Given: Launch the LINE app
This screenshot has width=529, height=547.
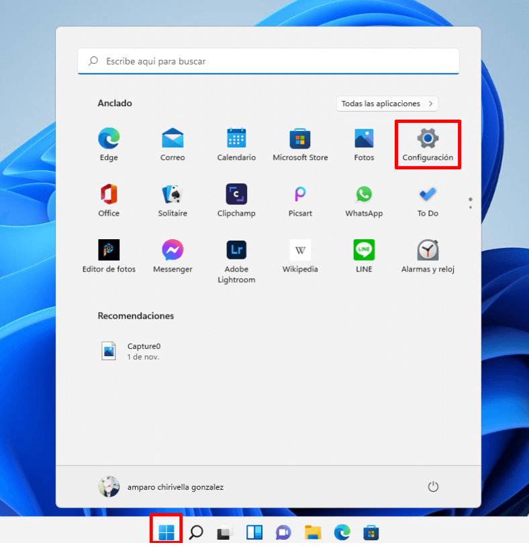Looking at the screenshot, I should [x=364, y=256].
